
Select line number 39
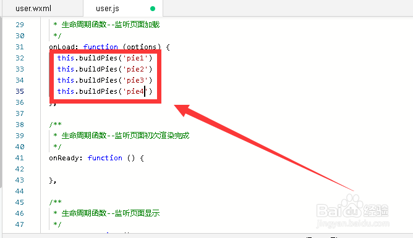(x=20, y=136)
